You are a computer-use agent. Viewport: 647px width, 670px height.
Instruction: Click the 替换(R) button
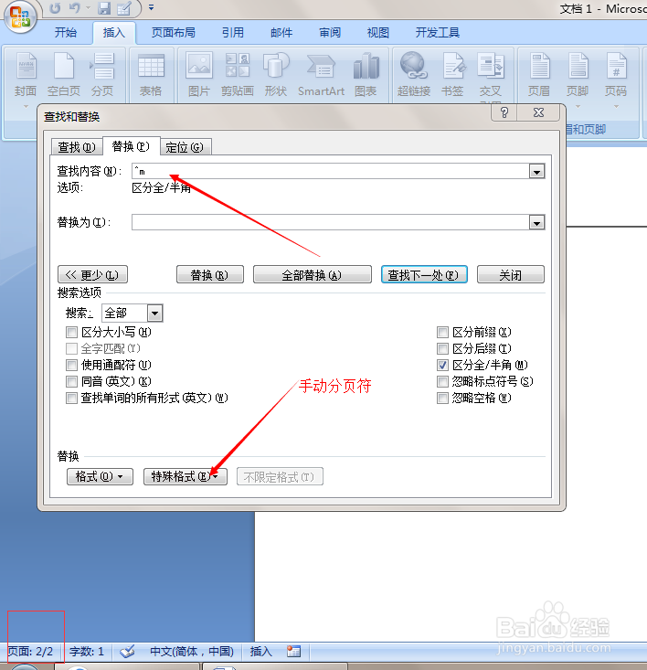209,275
